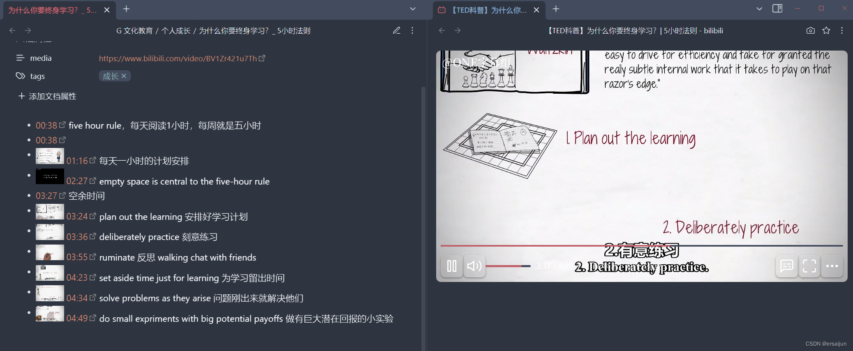Open the thumbnail beside 03:24

tap(50, 212)
